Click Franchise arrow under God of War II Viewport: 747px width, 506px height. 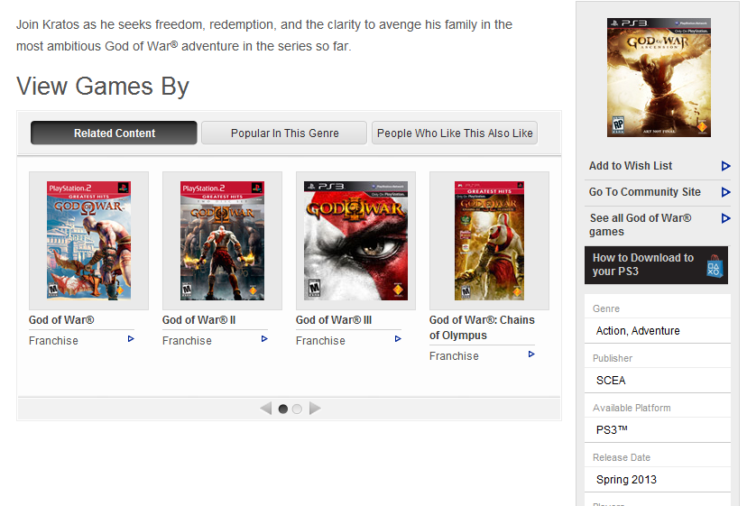click(264, 340)
